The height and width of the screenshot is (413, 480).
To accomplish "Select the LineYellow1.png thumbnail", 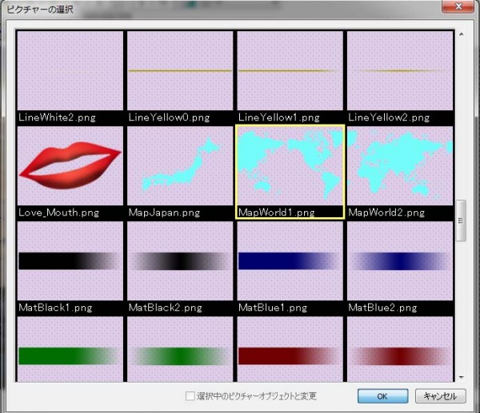I will tap(290, 71).
